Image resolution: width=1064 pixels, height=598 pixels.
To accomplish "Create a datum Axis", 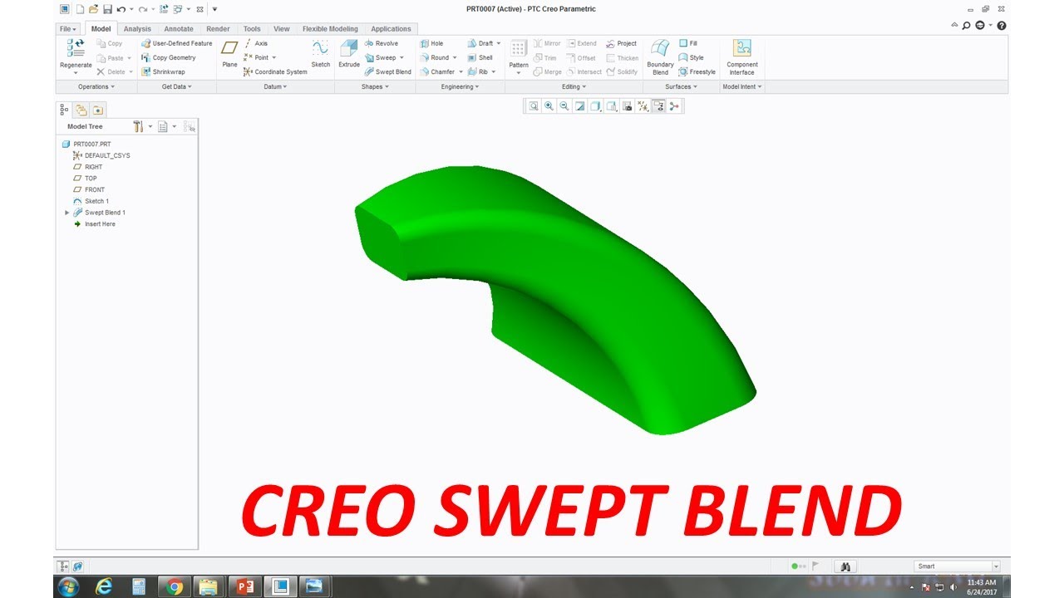I will 256,43.
